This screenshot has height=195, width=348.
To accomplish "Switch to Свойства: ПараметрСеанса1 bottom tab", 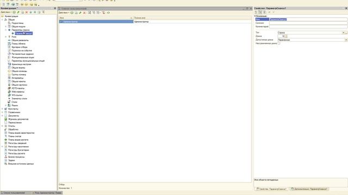I will pos(271,189).
